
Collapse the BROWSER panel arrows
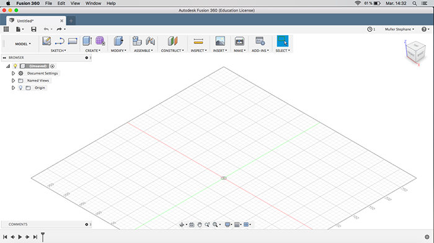click(4, 58)
